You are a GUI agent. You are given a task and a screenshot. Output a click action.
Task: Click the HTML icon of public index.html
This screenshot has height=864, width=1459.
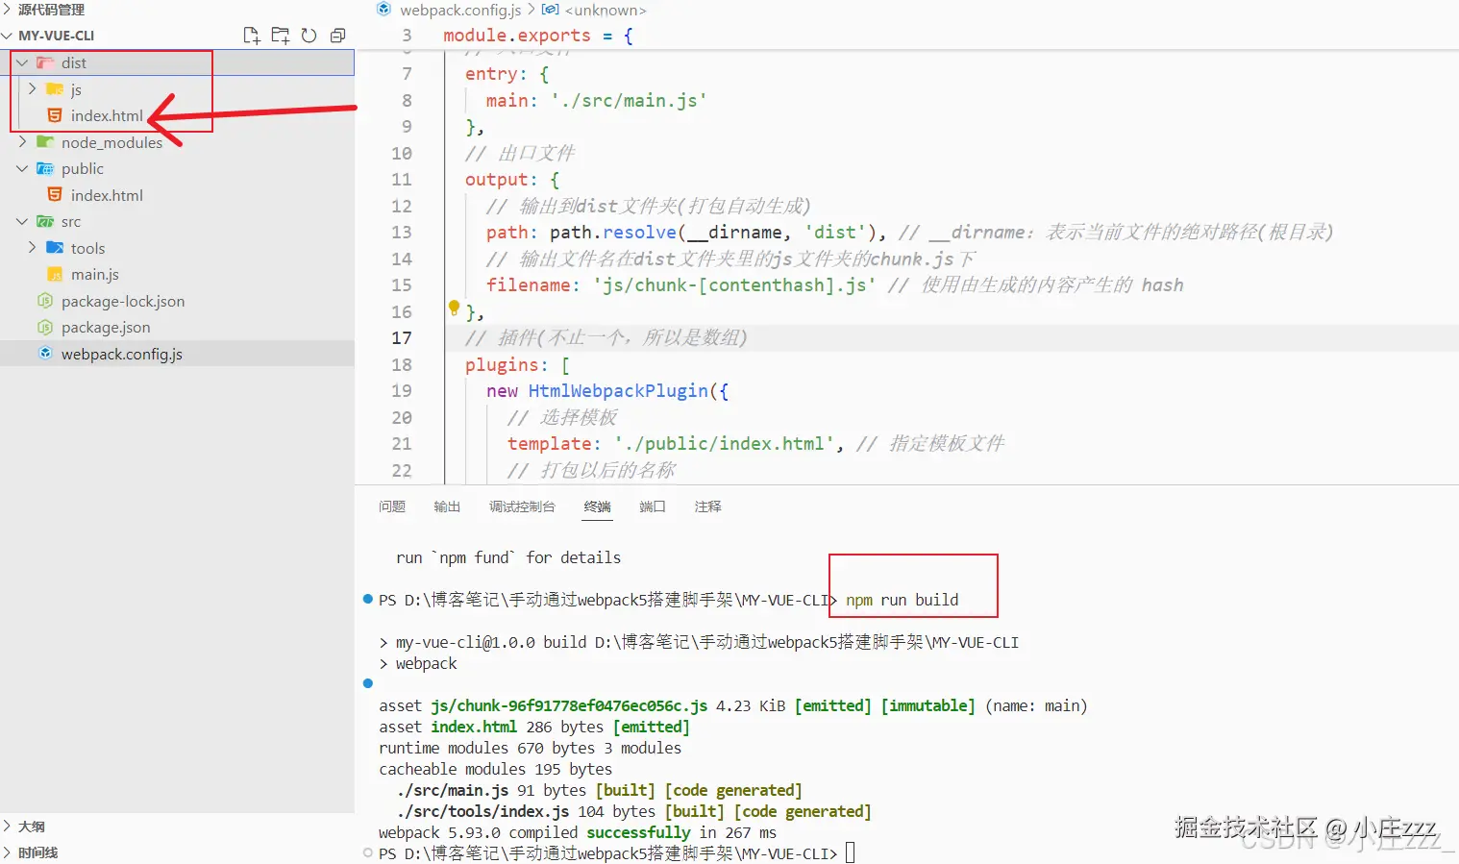(55, 195)
